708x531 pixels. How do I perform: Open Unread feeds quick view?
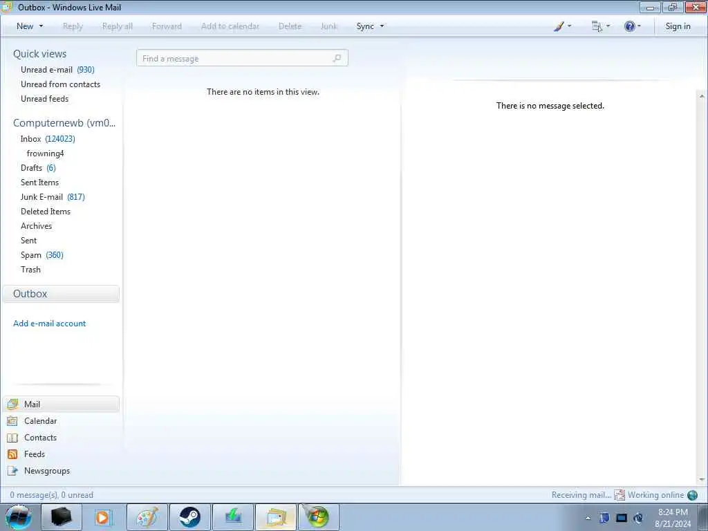click(x=45, y=98)
